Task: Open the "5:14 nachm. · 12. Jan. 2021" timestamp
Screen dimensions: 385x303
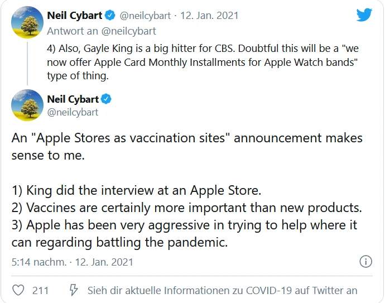Action: pyautogui.click(x=73, y=261)
